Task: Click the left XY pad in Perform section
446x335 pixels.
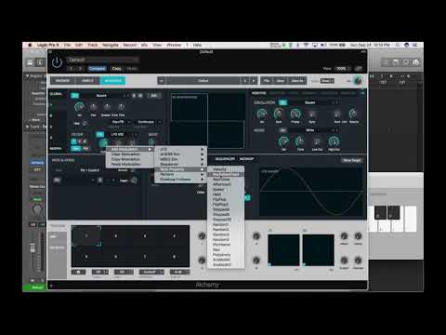Action: pyautogui.click(x=283, y=250)
